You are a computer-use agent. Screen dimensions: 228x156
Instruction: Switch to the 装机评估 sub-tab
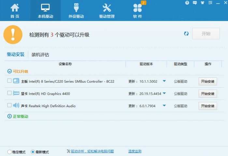click(x=40, y=55)
